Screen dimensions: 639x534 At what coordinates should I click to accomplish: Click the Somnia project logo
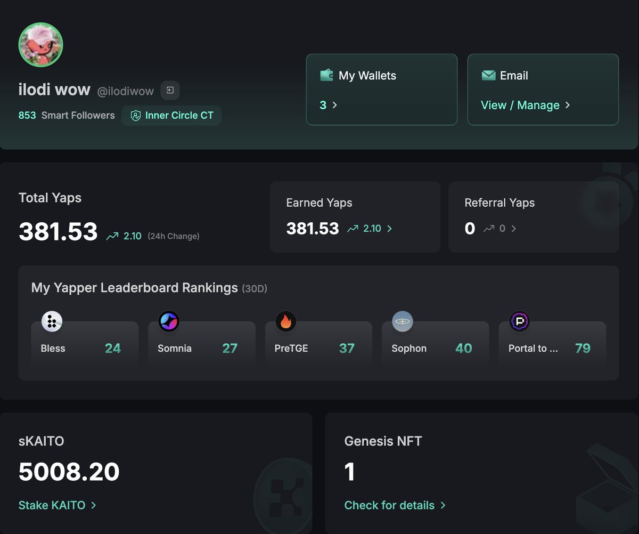[x=169, y=321]
